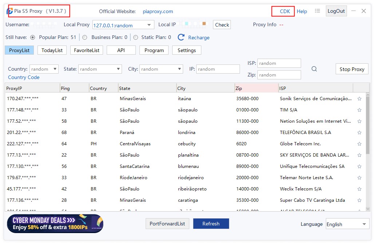This screenshot has height=244, width=375.
Task: Select the Static Plan radio button
Action: pyautogui.click(x=135, y=37)
